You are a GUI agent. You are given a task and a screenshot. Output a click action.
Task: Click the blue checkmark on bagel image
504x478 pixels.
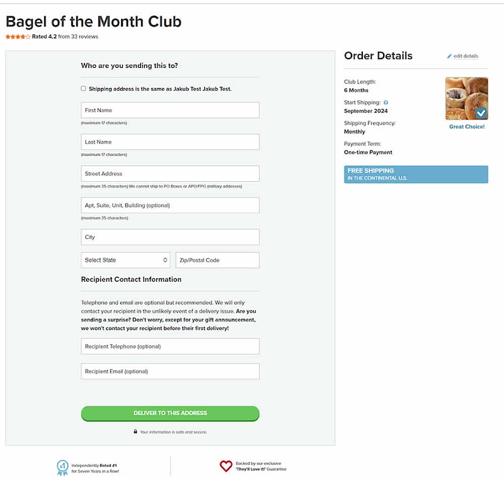coord(481,113)
